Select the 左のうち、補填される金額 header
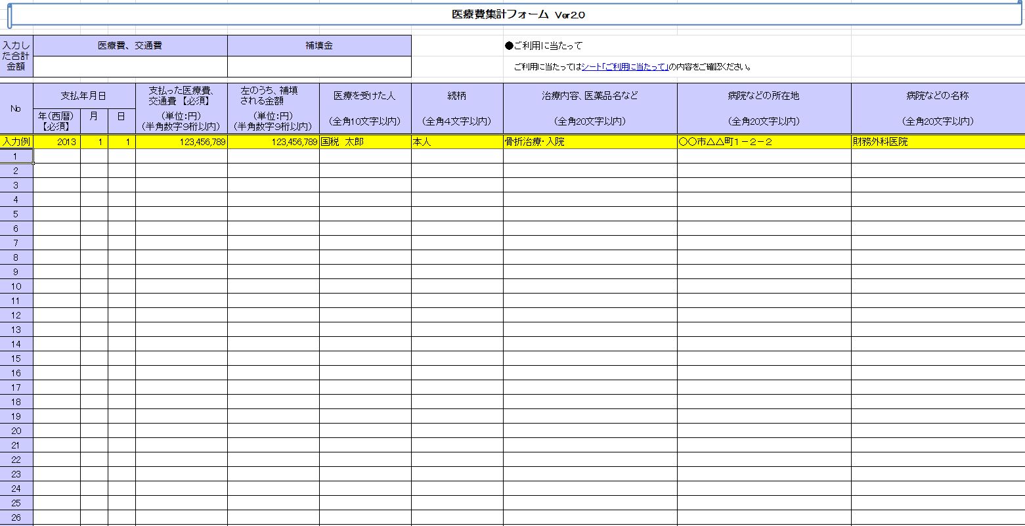Screen dimensions: 1025x526 click(x=273, y=108)
